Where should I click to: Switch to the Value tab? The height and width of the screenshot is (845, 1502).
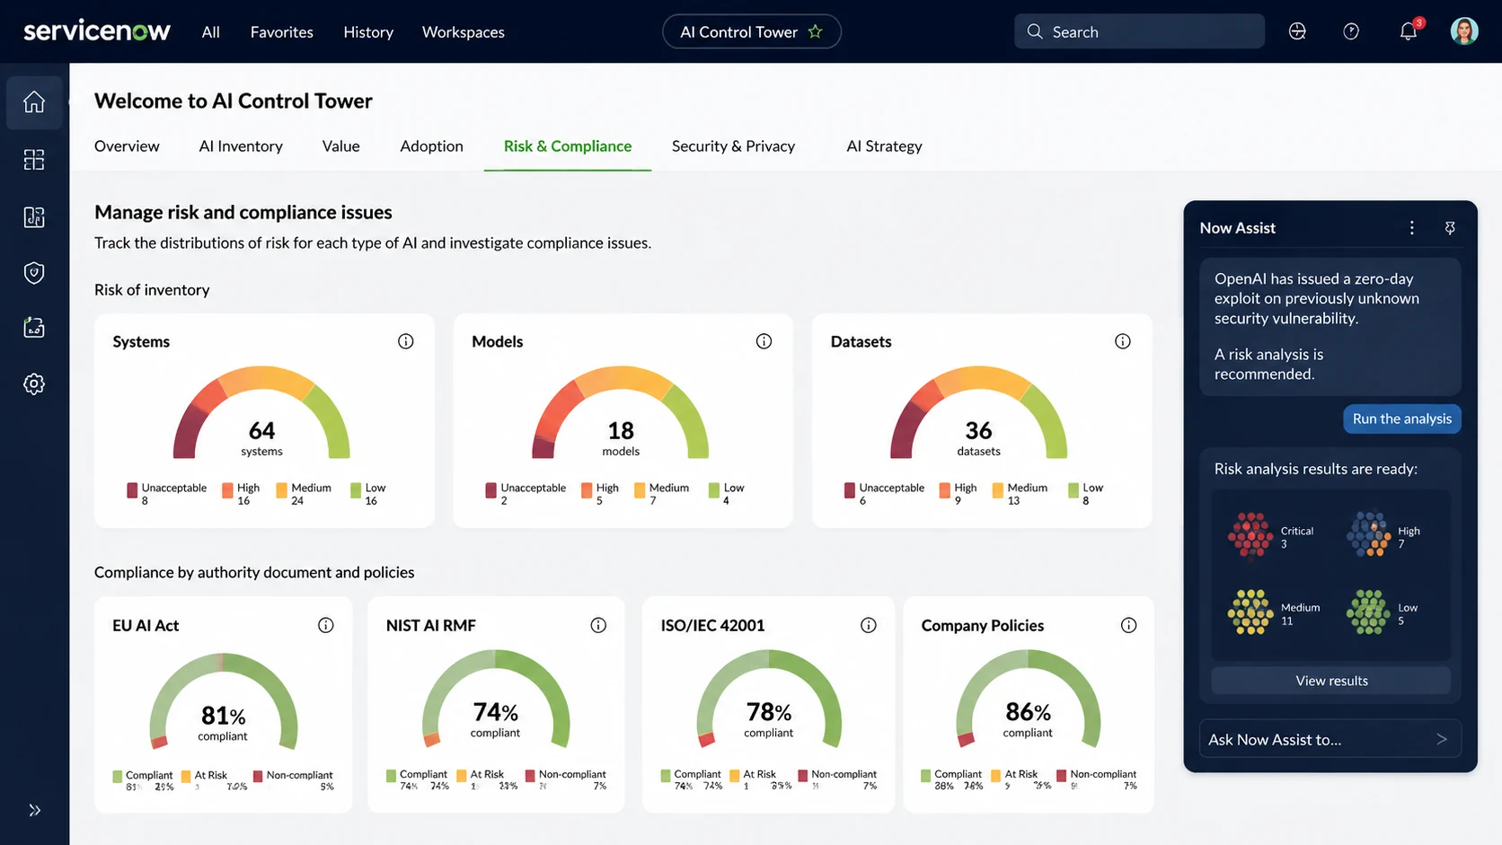(x=341, y=145)
